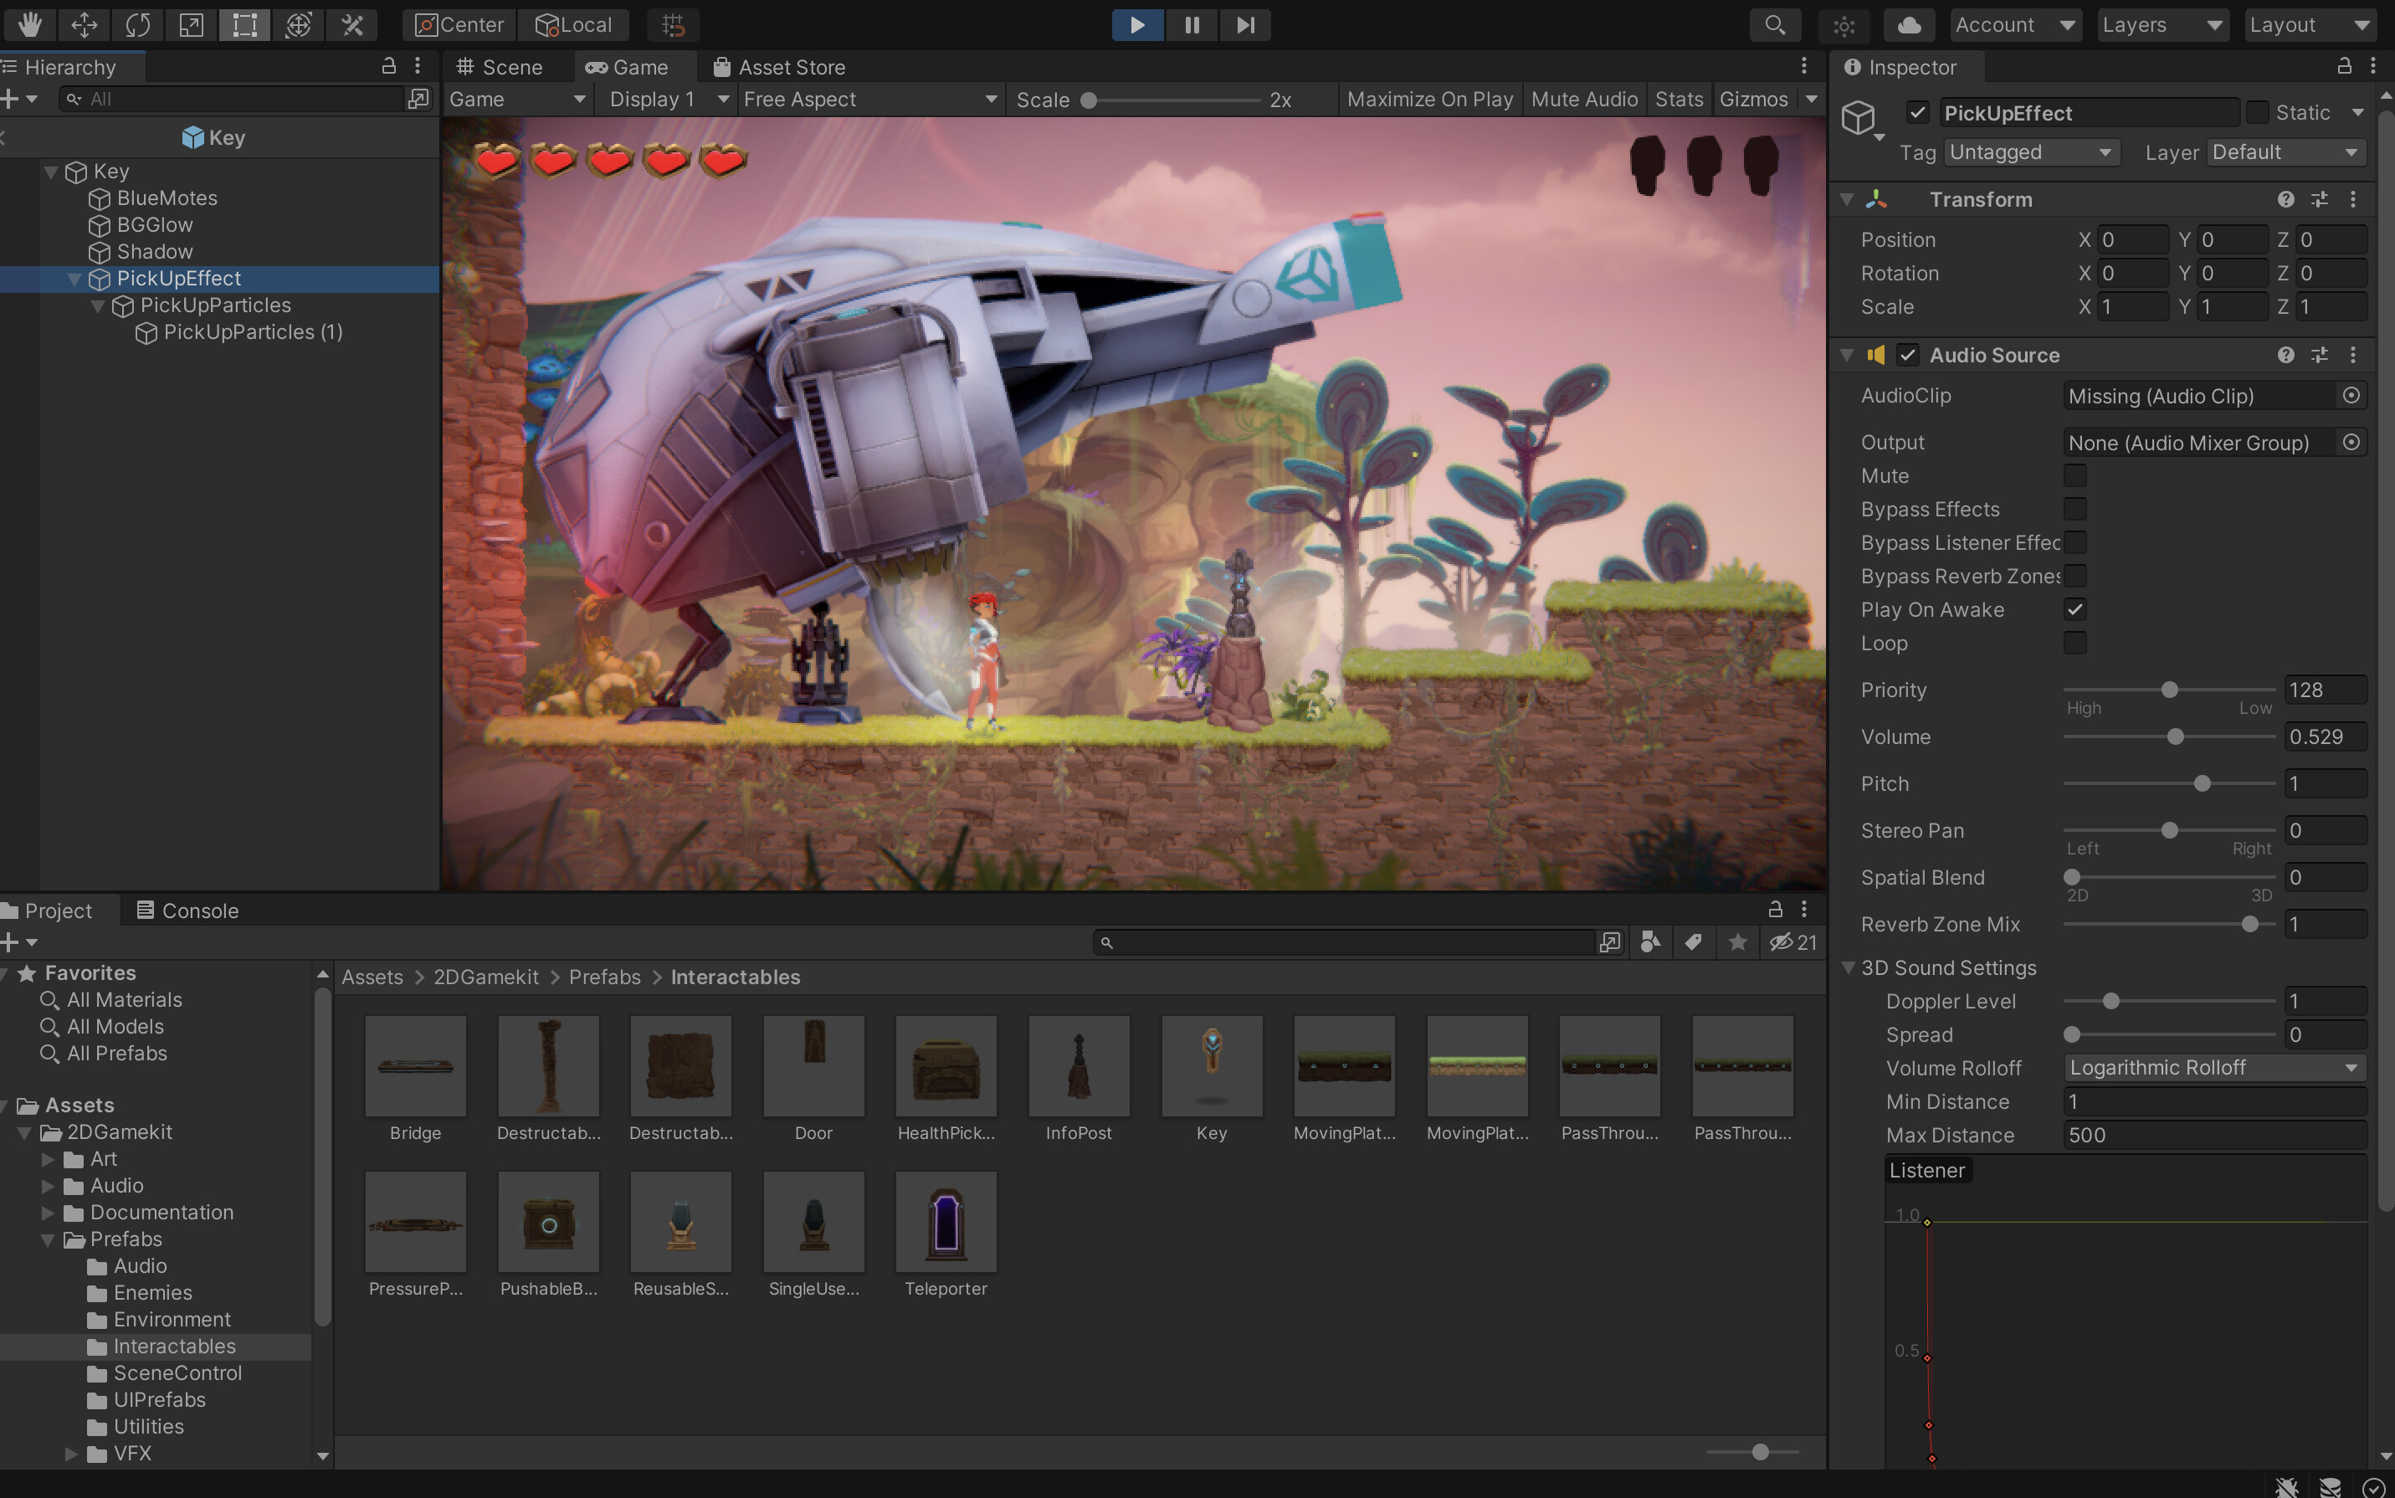Click the search magnifier icon in toolbar
The height and width of the screenshot is (1498, 2395).
[x=1774, y=25]
